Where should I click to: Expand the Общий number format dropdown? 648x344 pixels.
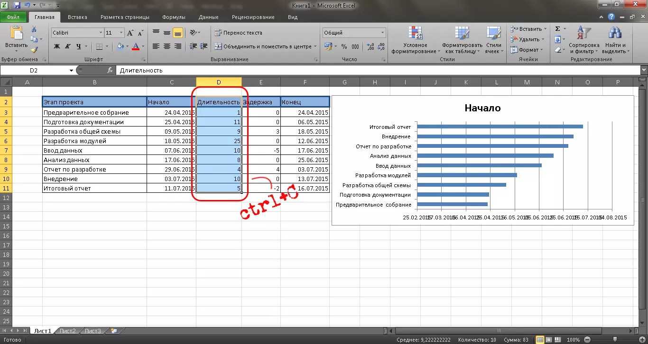[382, 33]
